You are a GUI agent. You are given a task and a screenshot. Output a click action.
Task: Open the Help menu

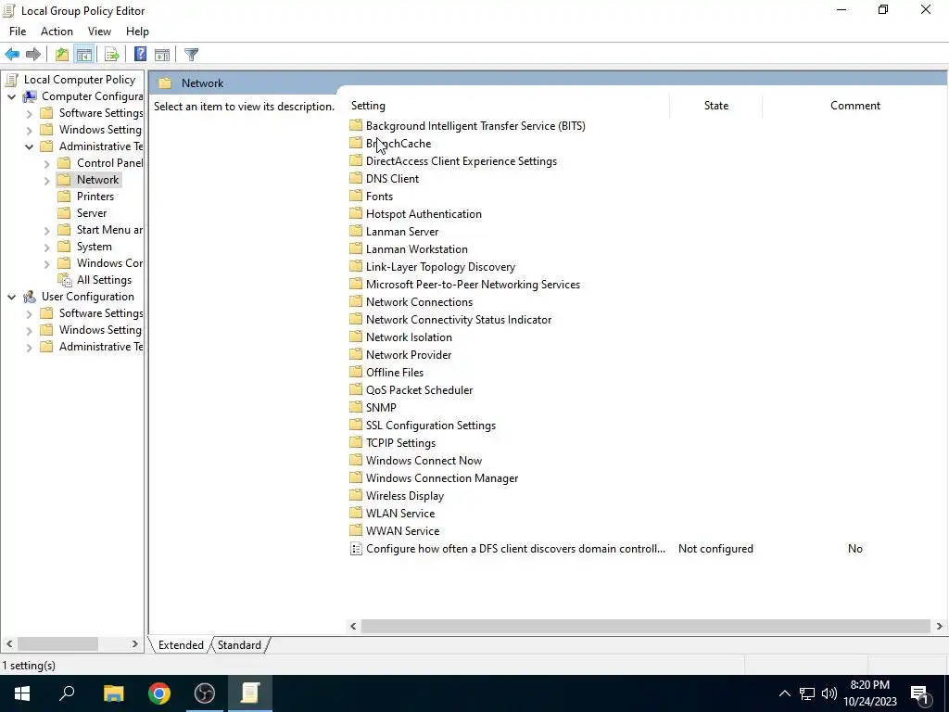point(137,32)
